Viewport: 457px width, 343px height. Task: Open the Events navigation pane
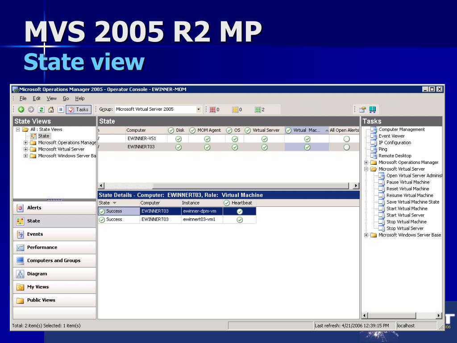pos(54,234)
